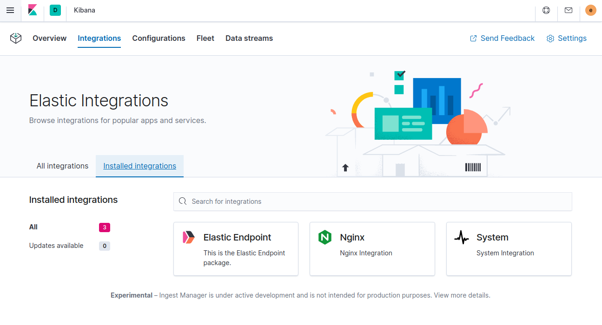Select the 'Updates available' filter
602x325 pixels.
pyautogui.click(x=56, y=246)
